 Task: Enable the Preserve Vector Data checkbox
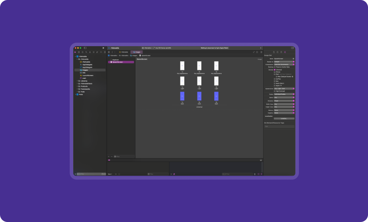point(275,67)
